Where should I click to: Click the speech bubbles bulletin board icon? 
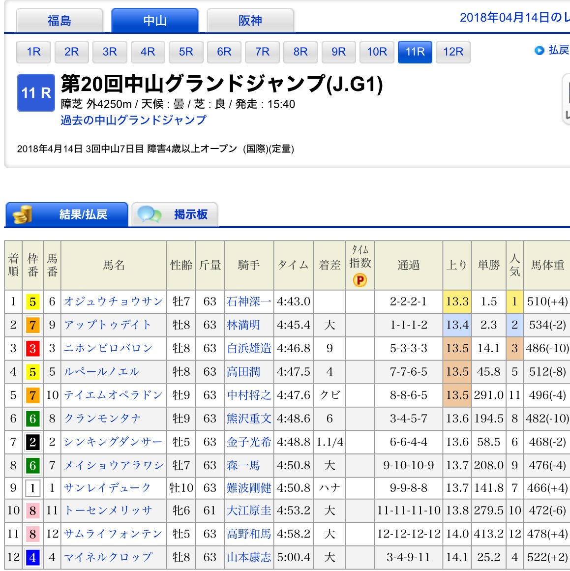click(x=149, y=215)
